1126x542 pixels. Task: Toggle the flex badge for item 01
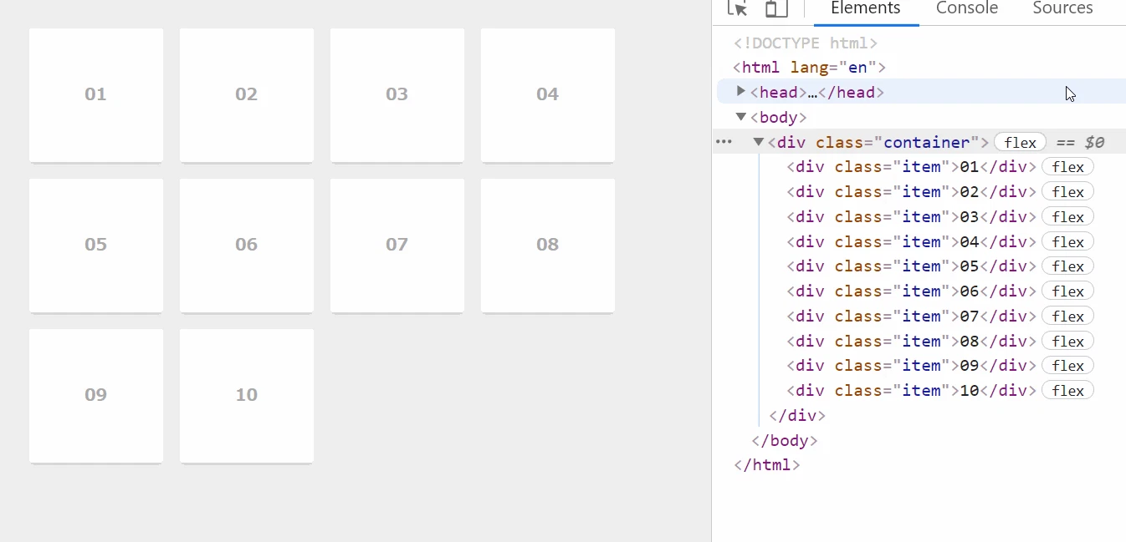1067,167
